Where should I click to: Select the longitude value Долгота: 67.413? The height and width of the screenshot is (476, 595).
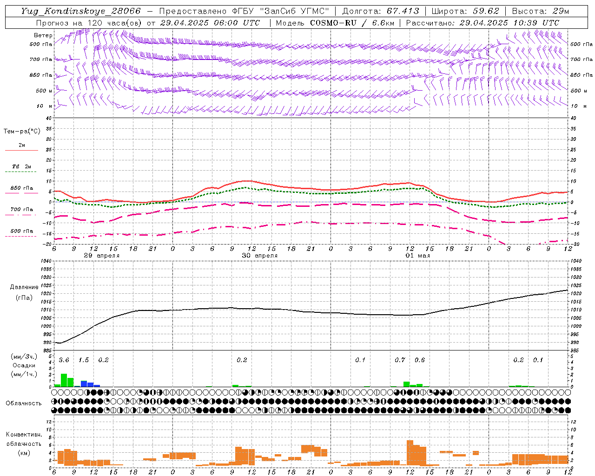coord(381,11)
